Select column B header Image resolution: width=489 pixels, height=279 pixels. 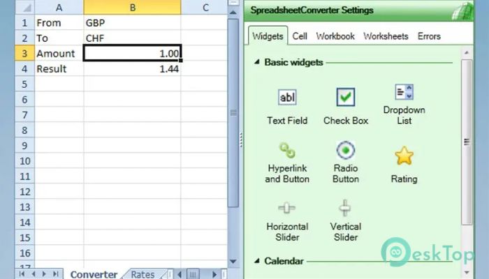coord(132,7)
